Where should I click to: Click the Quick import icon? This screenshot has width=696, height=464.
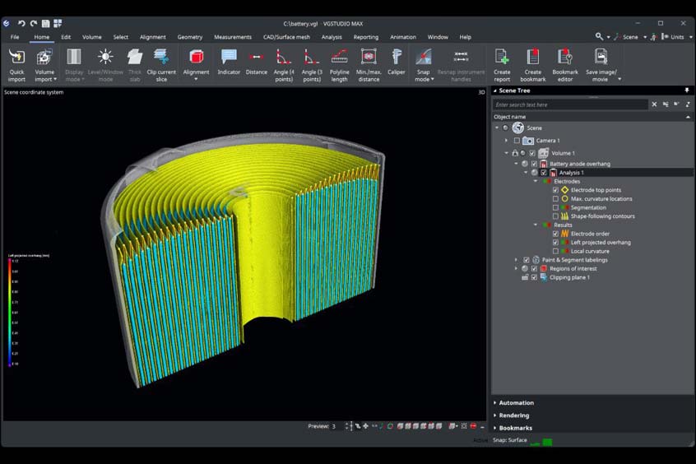click(16, 58)
